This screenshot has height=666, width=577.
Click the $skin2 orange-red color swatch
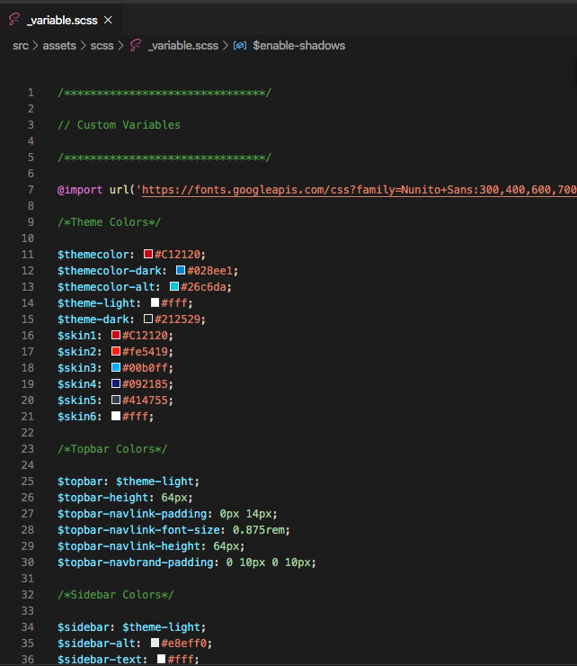(116, 351)
